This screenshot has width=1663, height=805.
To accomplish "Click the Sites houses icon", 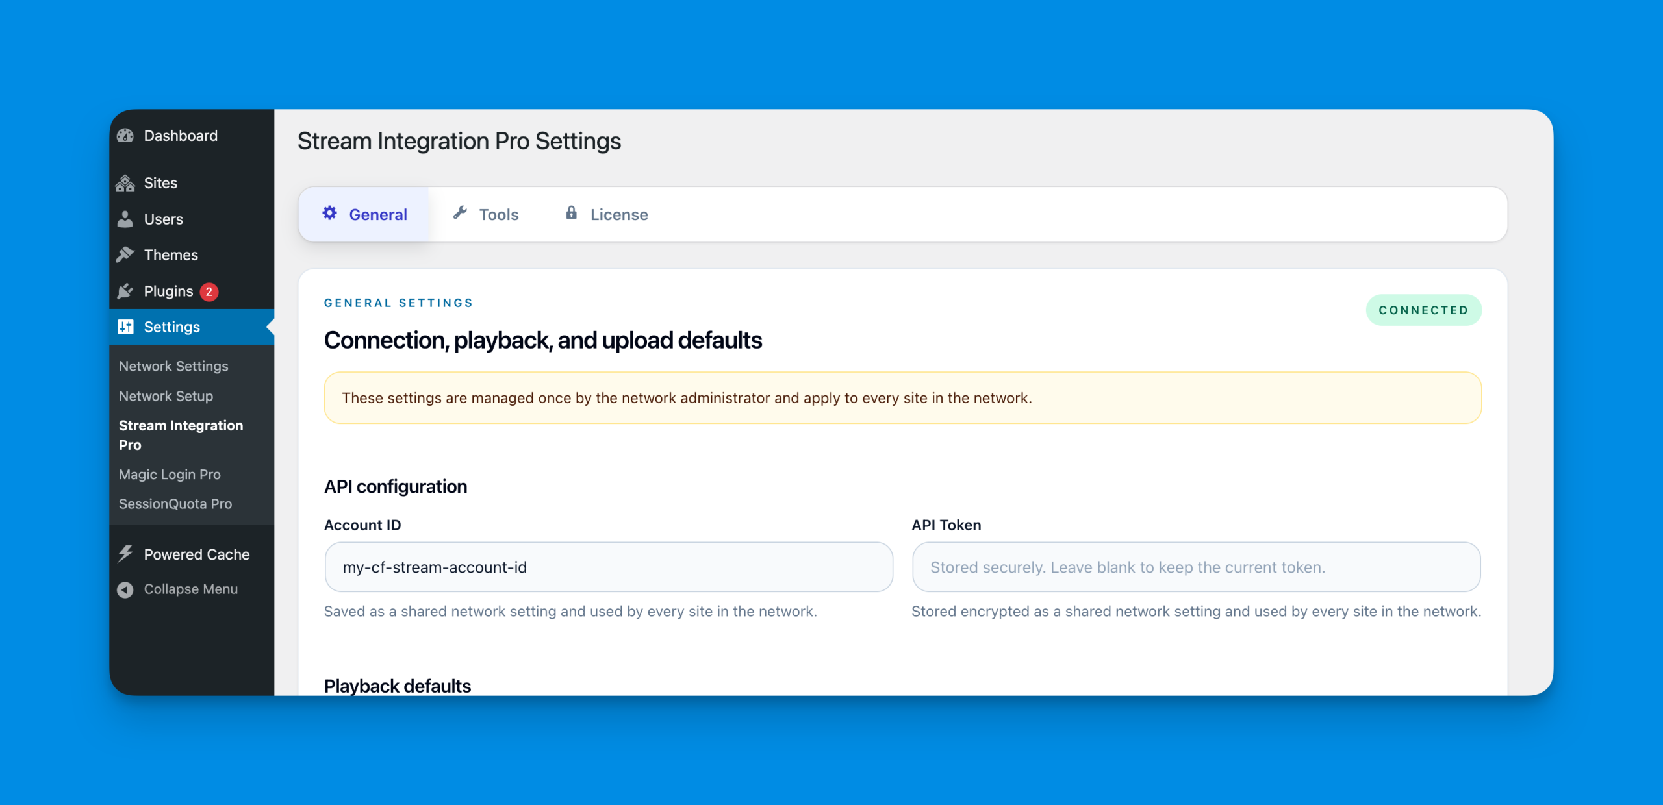I will click(125, 183).
